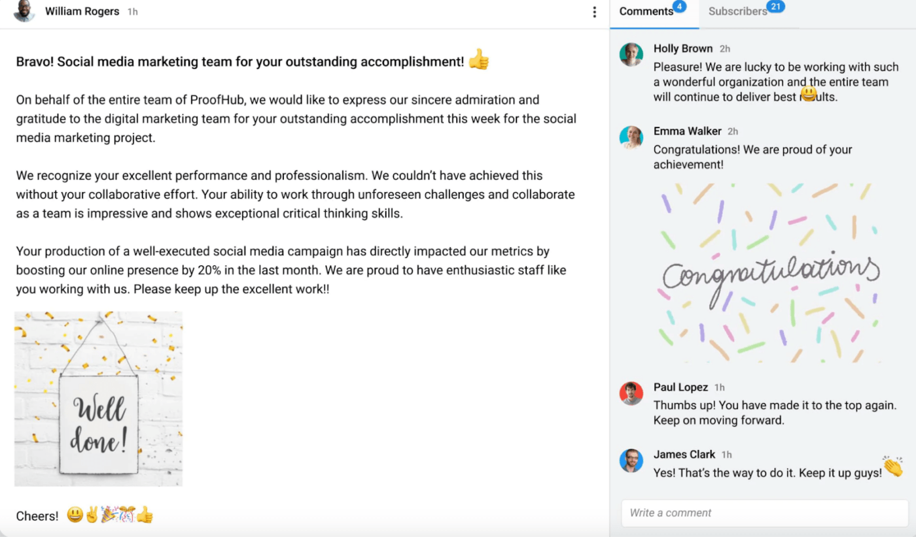
Task: Click James Clark's name in comments
Action: [684, 455]
